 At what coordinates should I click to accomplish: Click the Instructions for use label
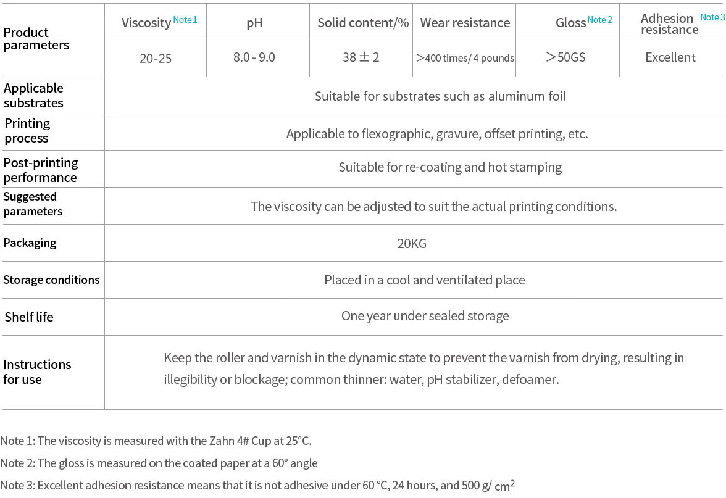tap(37, 371)
